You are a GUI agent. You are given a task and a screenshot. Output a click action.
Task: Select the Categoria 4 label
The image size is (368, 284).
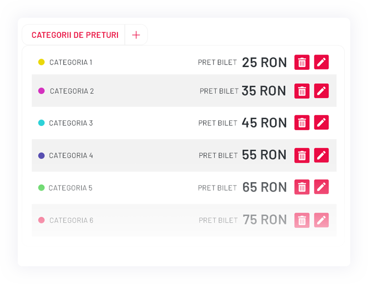[x=71, y=156]
